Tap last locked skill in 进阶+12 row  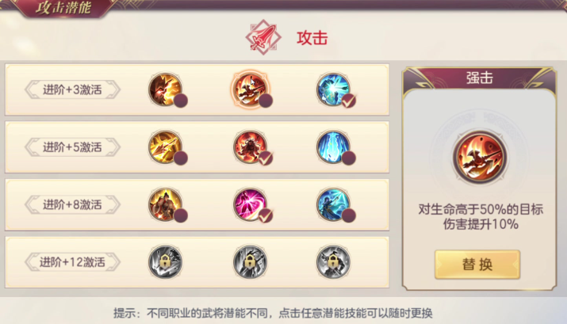click(333, 262)
